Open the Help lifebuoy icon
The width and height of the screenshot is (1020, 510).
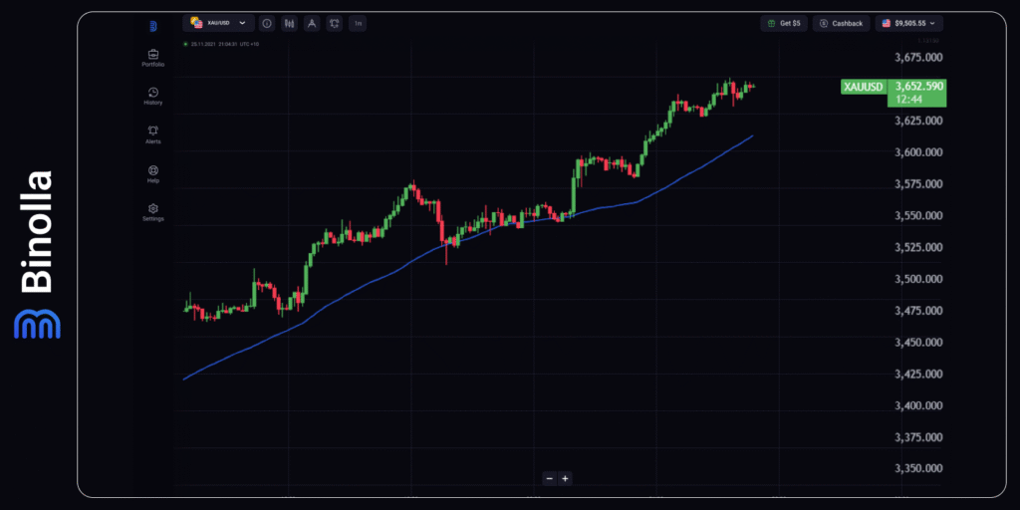coord(152,173)
